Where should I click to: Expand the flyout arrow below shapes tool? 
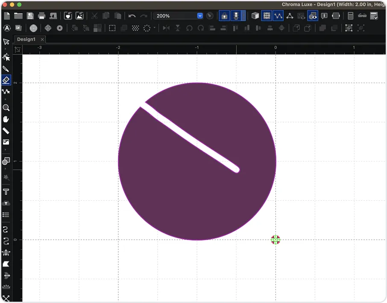(6, 169)
